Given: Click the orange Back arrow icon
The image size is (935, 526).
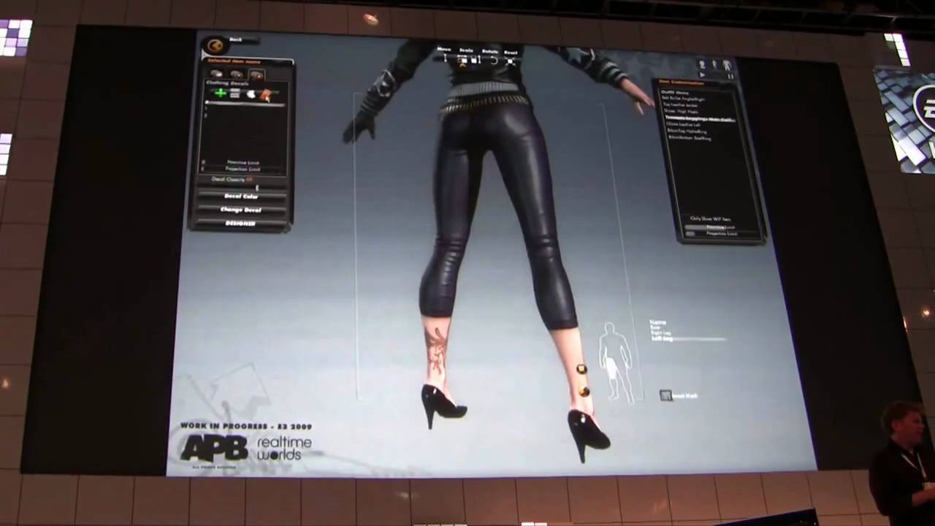Looking at the screenshot, I should [x=214, y=45].
